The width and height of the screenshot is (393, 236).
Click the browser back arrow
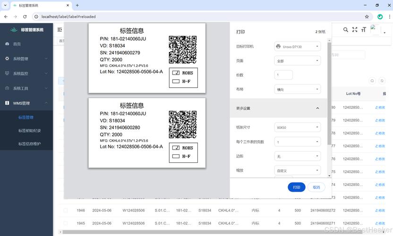[6, 17]
